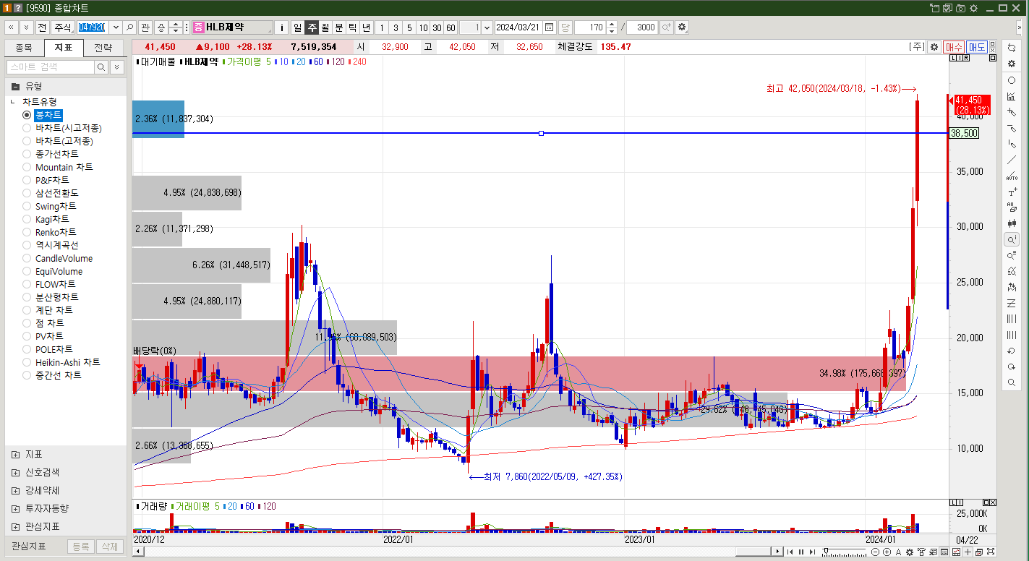The width and height of the screenshot is (1029, 561).
Task: Click the crosshair plus icon in the bottom bar
Action: click(968, 552)
